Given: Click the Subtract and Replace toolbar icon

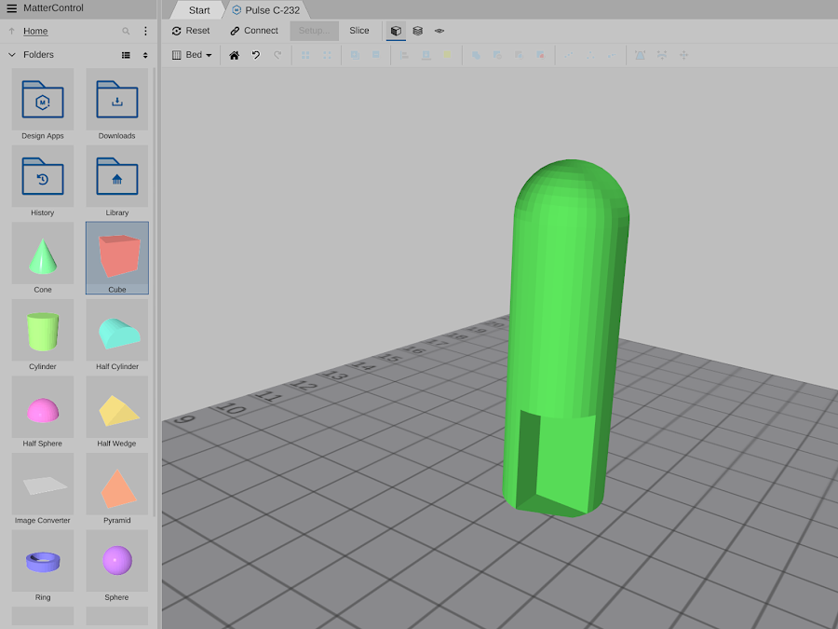Looking at the screenshot, I should point(540,55).
